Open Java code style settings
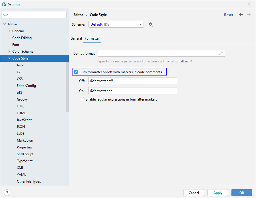 [x=20, y=65]
